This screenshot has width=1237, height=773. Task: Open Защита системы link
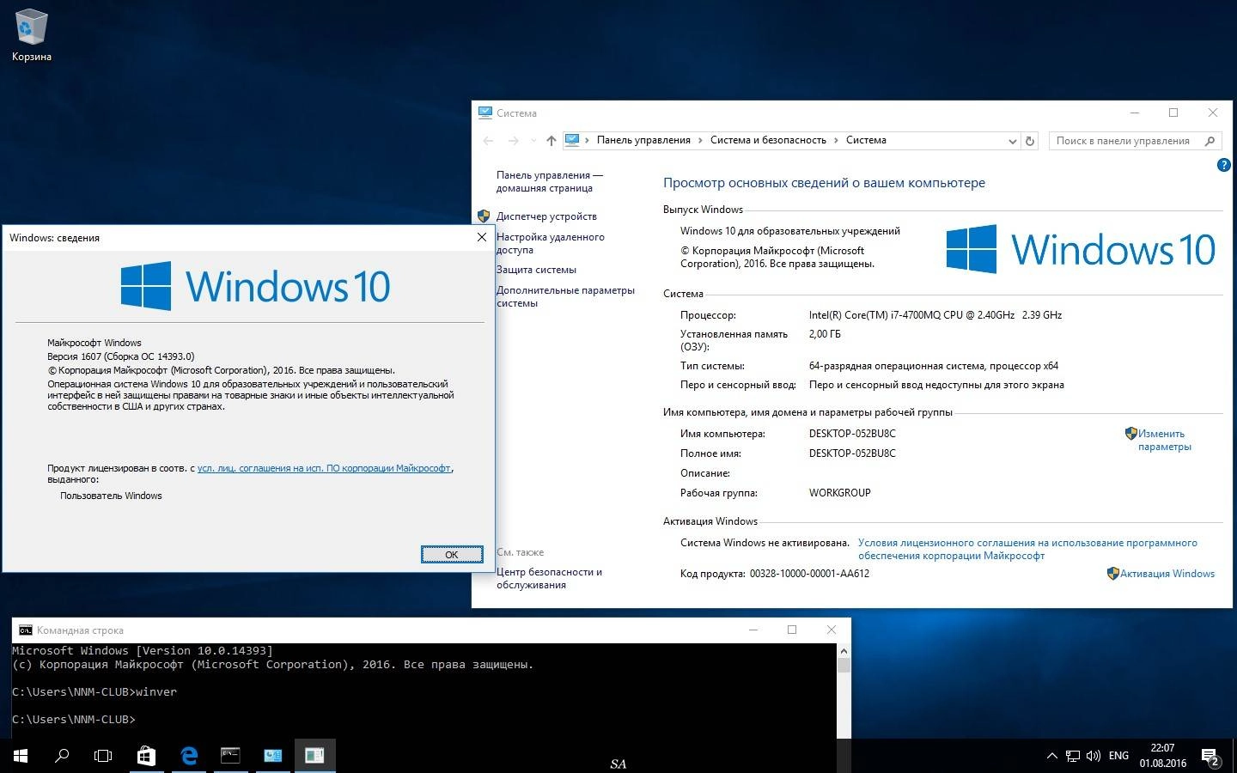click(x=536, y=270)
